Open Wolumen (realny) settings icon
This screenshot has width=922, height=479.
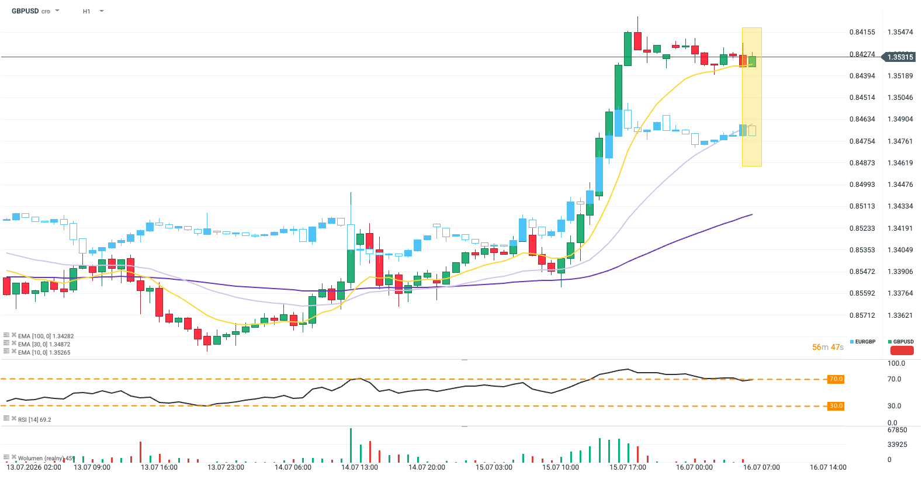click(6, 457)
